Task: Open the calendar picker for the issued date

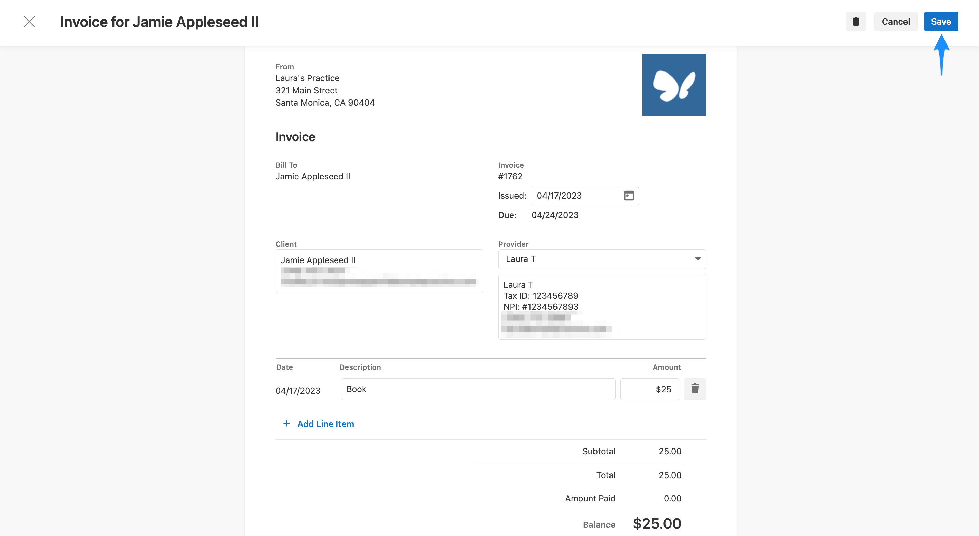Action: click(629, 196)
